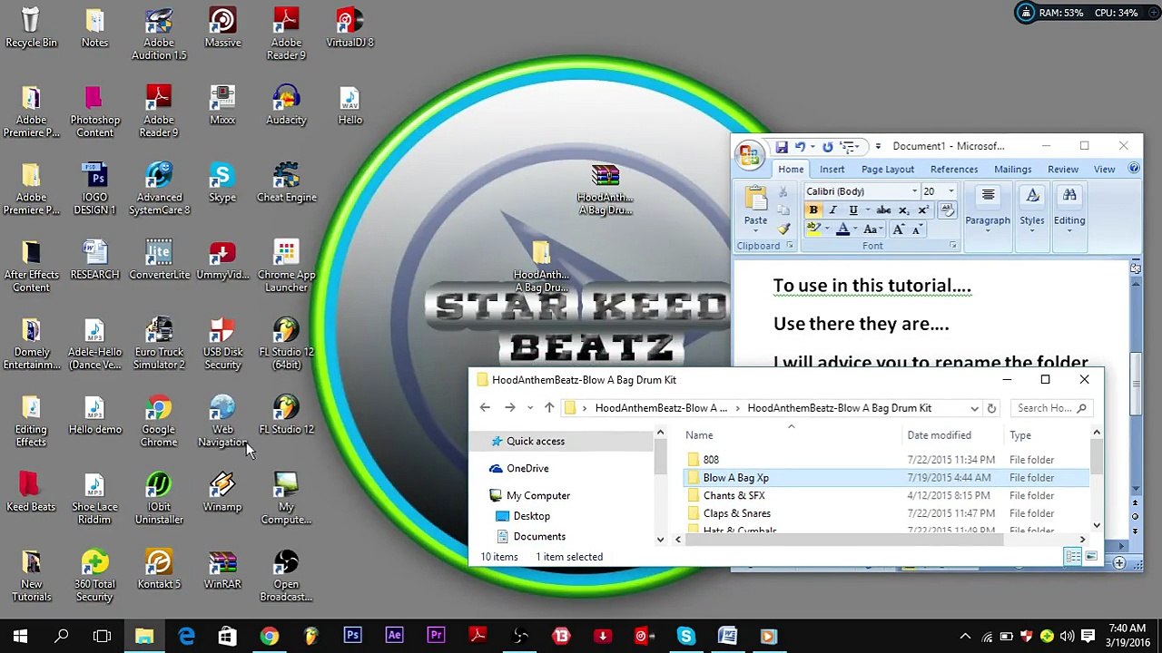Select the Audacity desktop icon
This screenshot has height=653, width=1162.
pos(286,105)
